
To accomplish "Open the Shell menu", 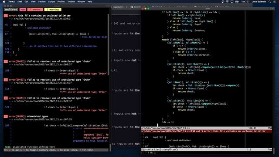I will tap(20, 2).
